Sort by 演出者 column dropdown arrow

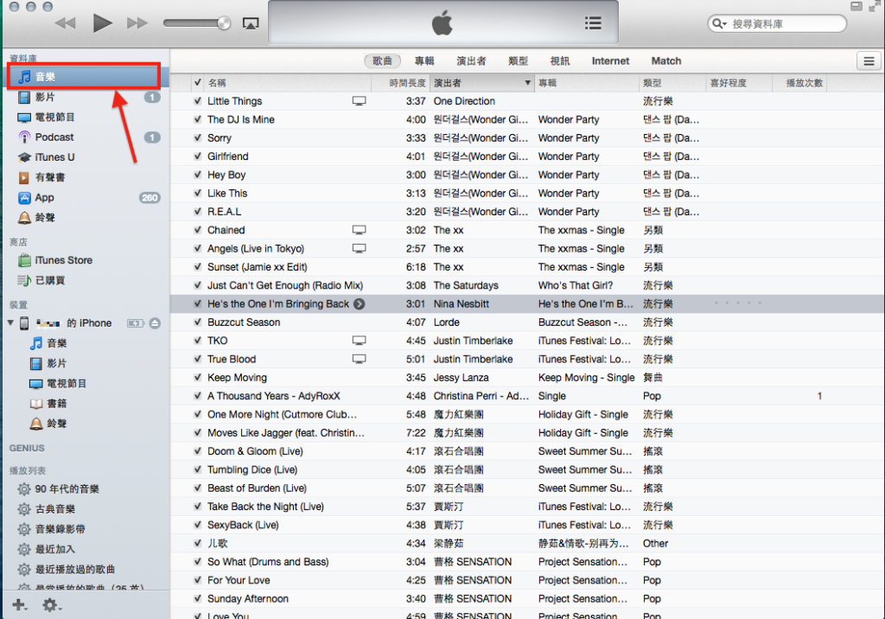click(527, 83)
